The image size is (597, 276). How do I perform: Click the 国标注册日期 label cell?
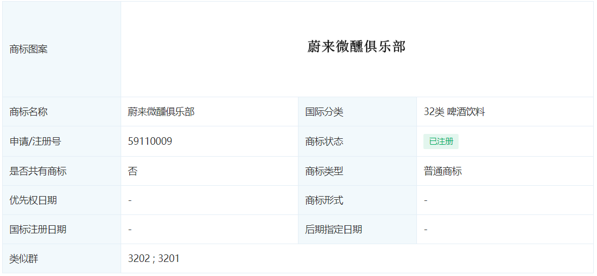(x=62, y=230)
